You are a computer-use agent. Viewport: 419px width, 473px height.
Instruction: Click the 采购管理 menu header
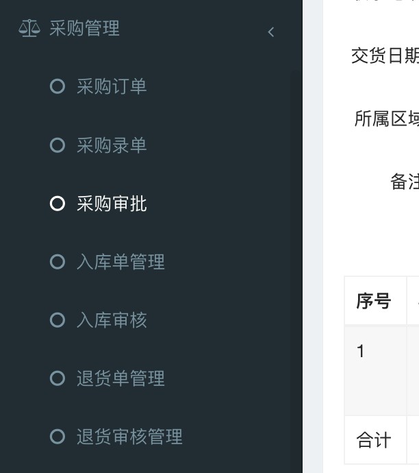click(84, 29)
